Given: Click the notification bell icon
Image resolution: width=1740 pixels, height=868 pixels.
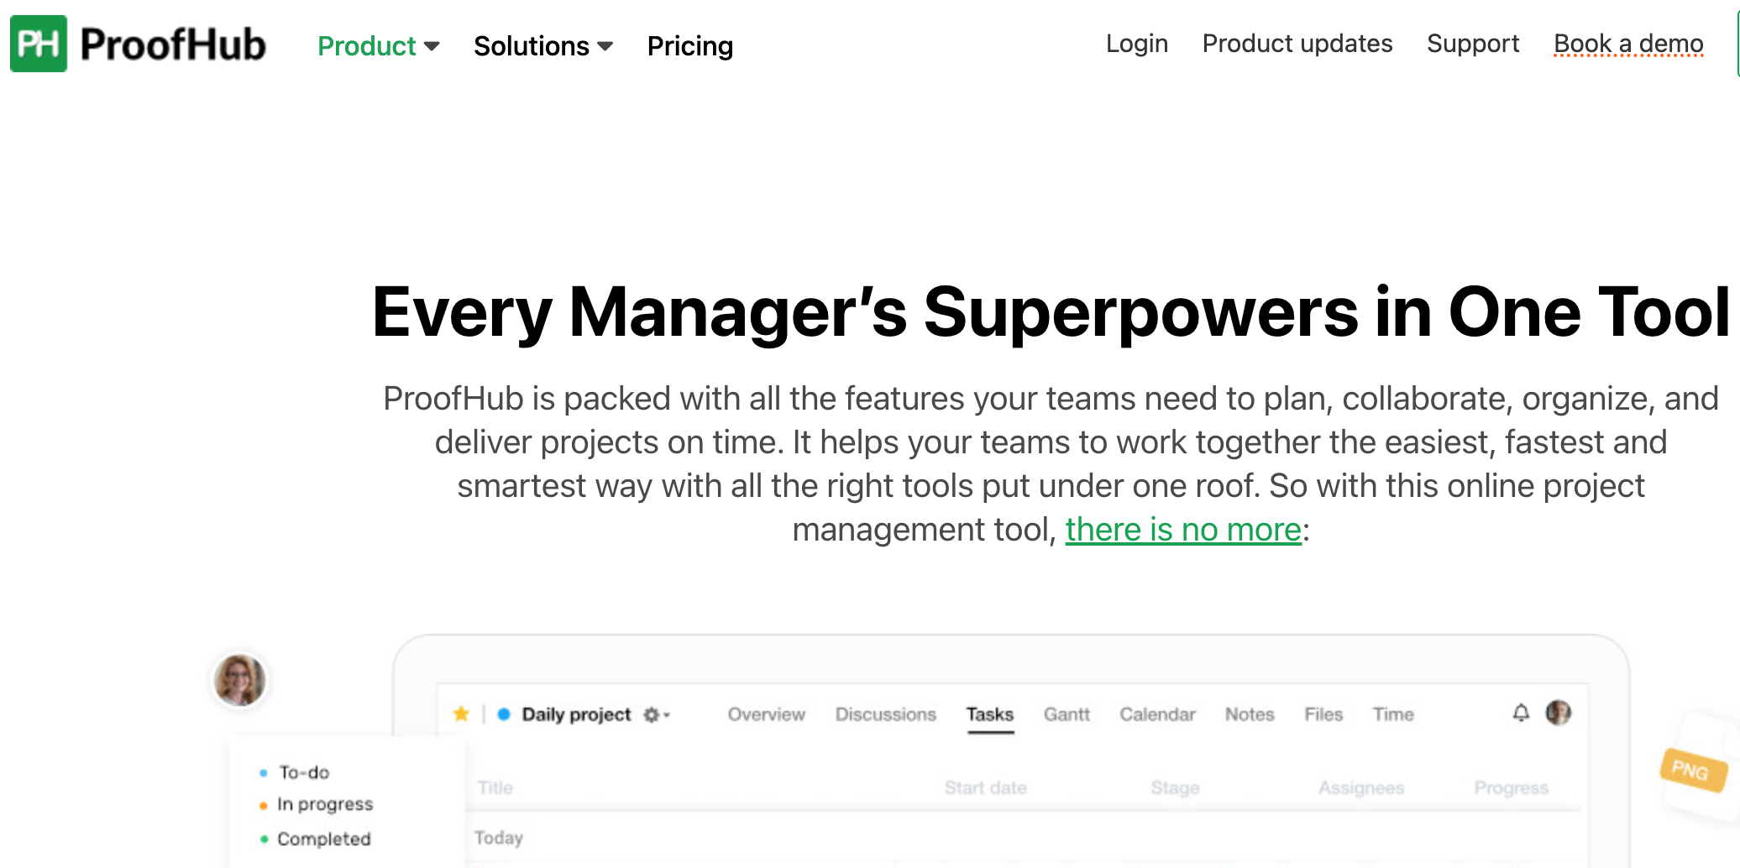Looking at the screenshot, I should 1521,713.
